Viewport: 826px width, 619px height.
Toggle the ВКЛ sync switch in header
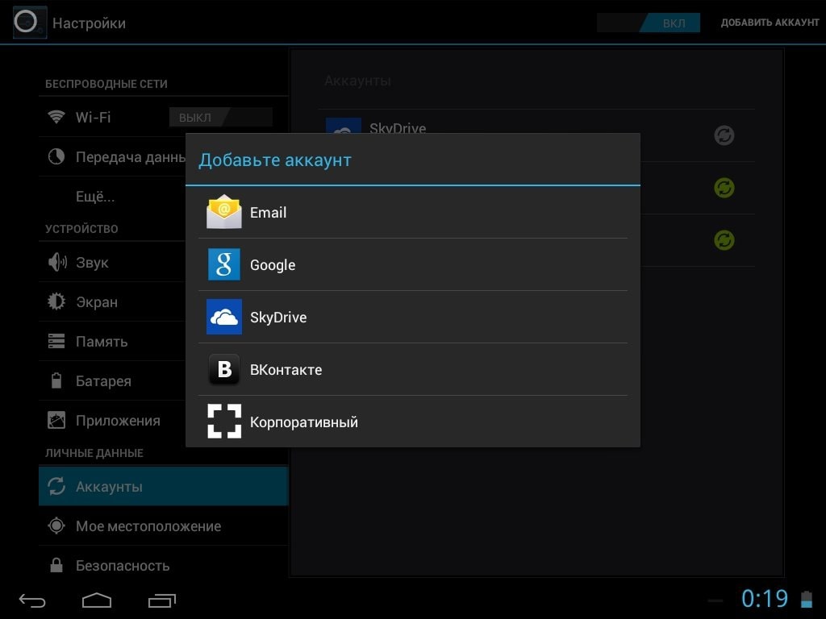click(x=649, y=23)
